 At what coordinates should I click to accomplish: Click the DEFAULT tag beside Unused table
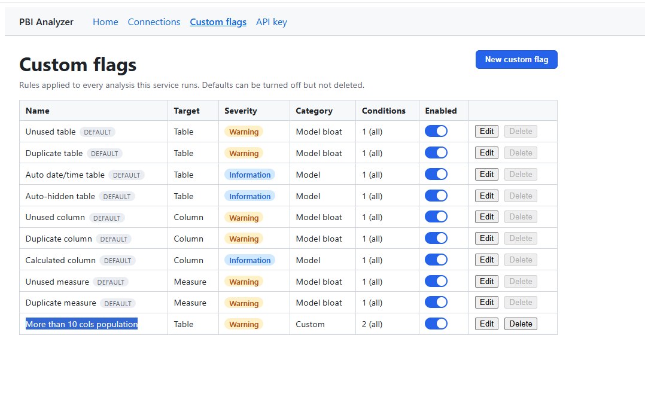point(98,132)
